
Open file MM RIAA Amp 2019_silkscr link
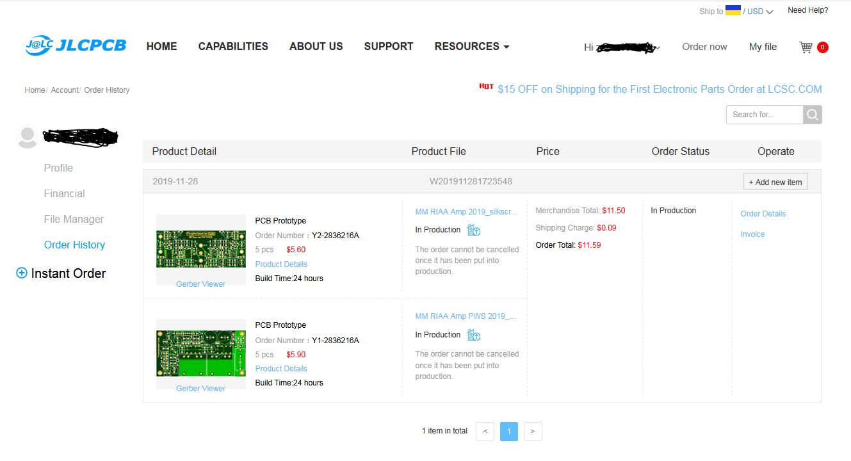467,212
